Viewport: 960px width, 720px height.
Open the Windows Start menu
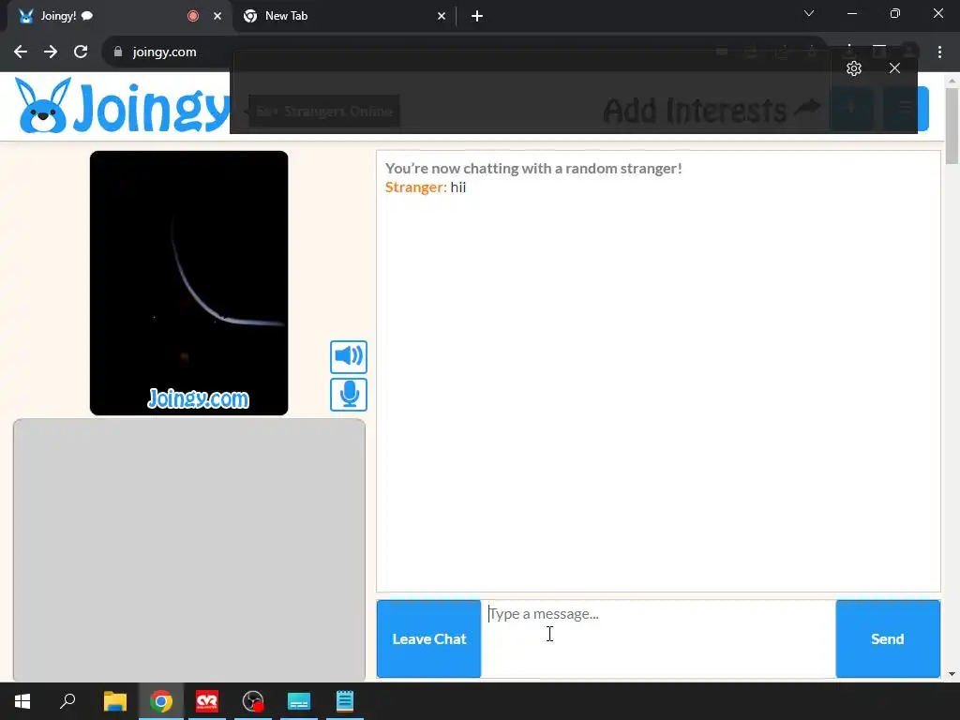click(x=22, y=701)
